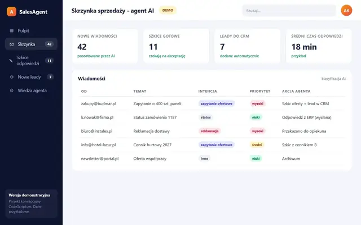Go to Szkice odpowiedzi section
The width and height of the screenshot is (361, 225).
click(x=31, y=61)
